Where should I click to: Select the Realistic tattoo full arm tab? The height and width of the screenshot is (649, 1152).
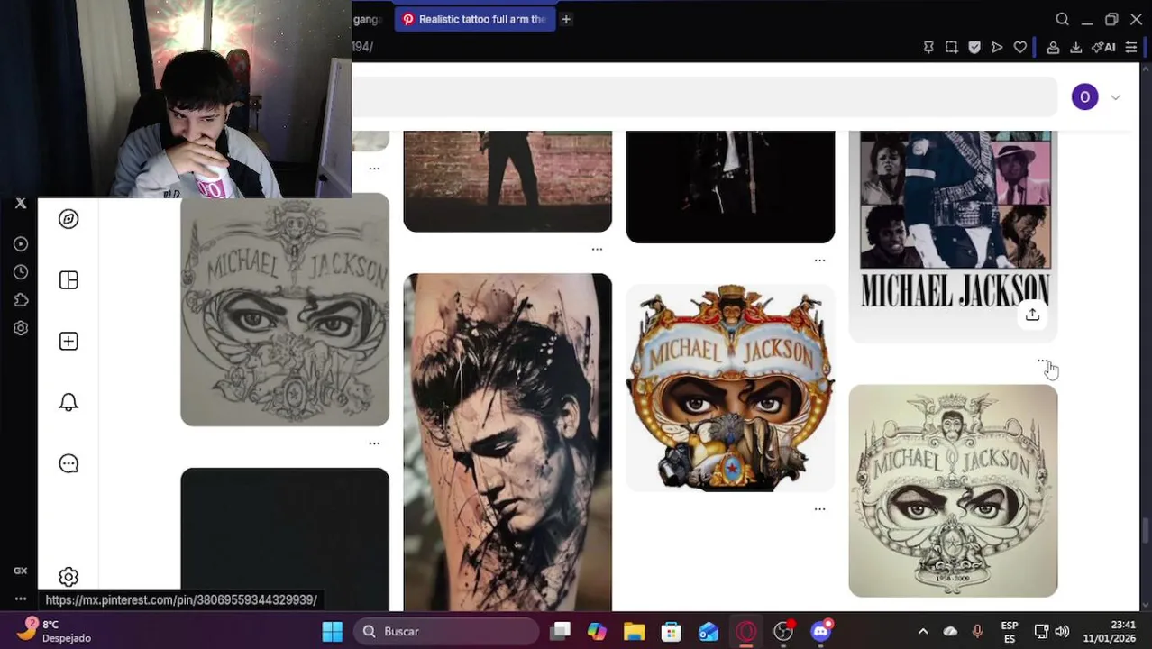tap(475, 19)
